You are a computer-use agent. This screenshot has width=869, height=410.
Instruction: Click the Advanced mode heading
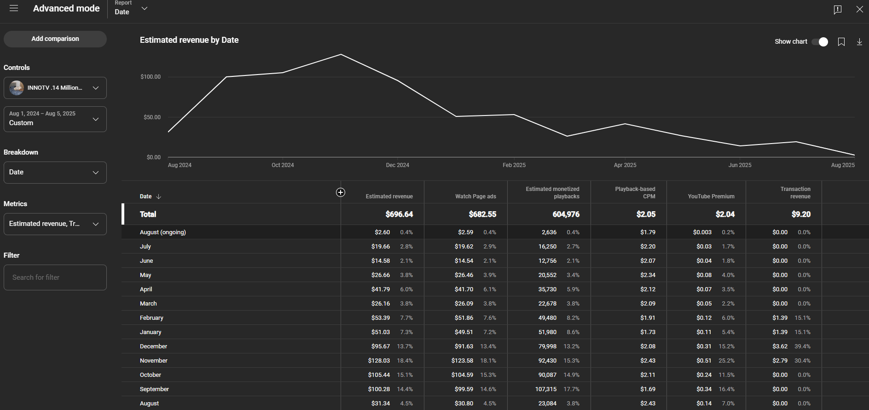pos(66,8)
